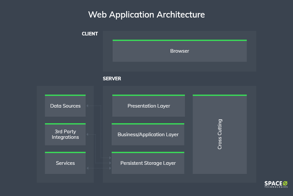Viewport: 293px width, 196px height.
Task: Click the Space-O Technologies logo
Action: pos(276,184)
